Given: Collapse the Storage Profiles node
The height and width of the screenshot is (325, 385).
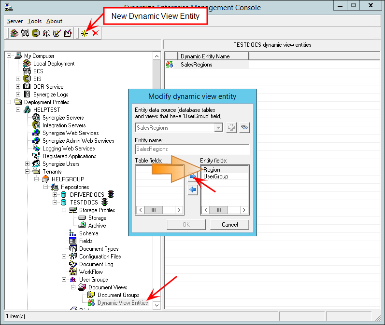Looking at the screenshot, I should point(64,210).
